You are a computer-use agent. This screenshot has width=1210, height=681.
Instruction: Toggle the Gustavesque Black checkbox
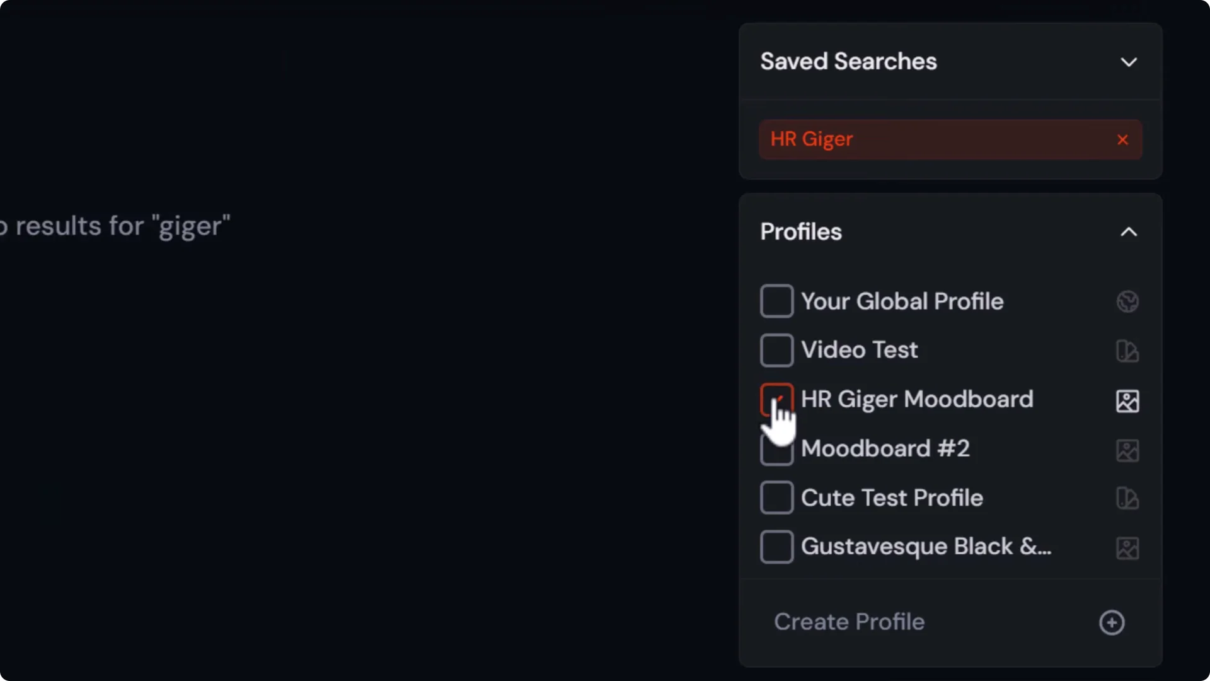click(776, 547)
